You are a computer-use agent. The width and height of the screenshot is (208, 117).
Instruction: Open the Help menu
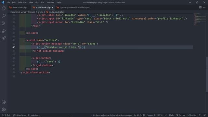pyautogui.click(x=58, y=2)
